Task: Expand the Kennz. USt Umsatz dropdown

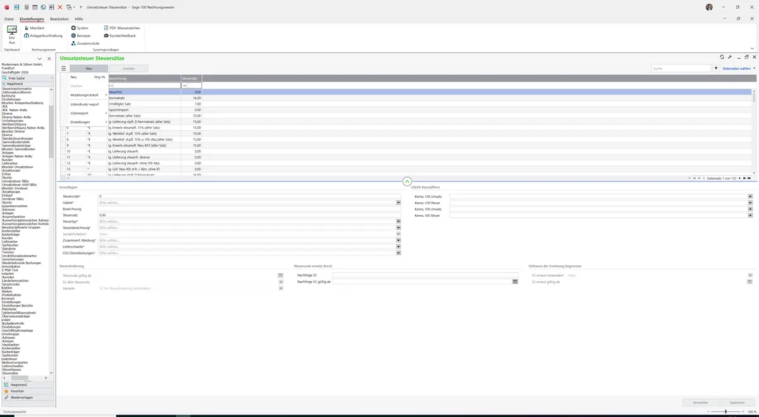Action: coord(750,196)
